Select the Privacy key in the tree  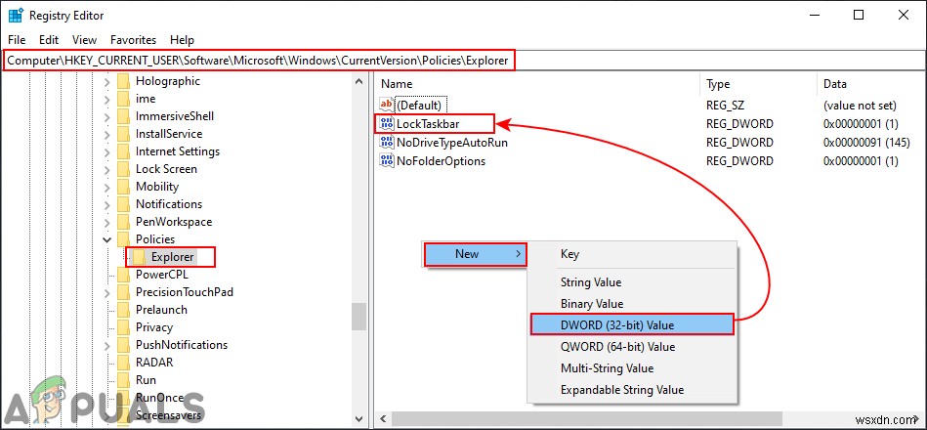[154, 327]
